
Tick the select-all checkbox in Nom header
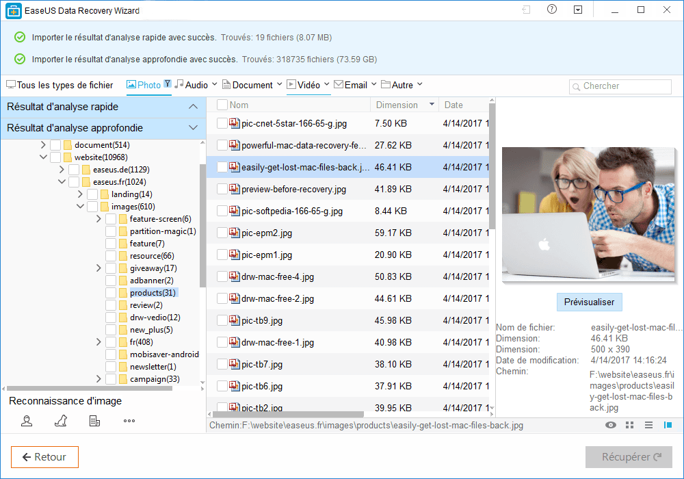222,105
